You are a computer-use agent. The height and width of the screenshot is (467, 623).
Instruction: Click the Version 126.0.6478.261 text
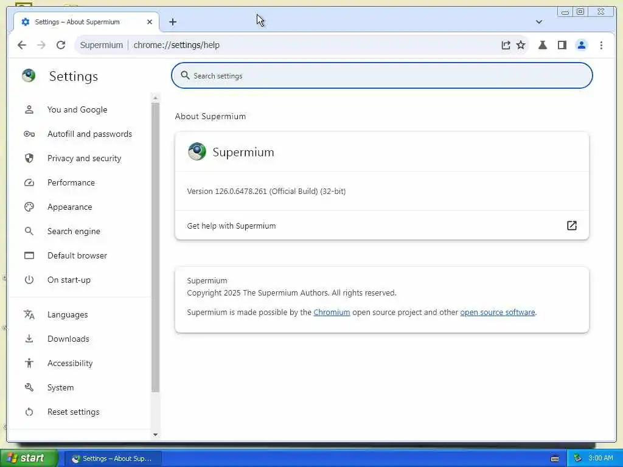[266, 192]
